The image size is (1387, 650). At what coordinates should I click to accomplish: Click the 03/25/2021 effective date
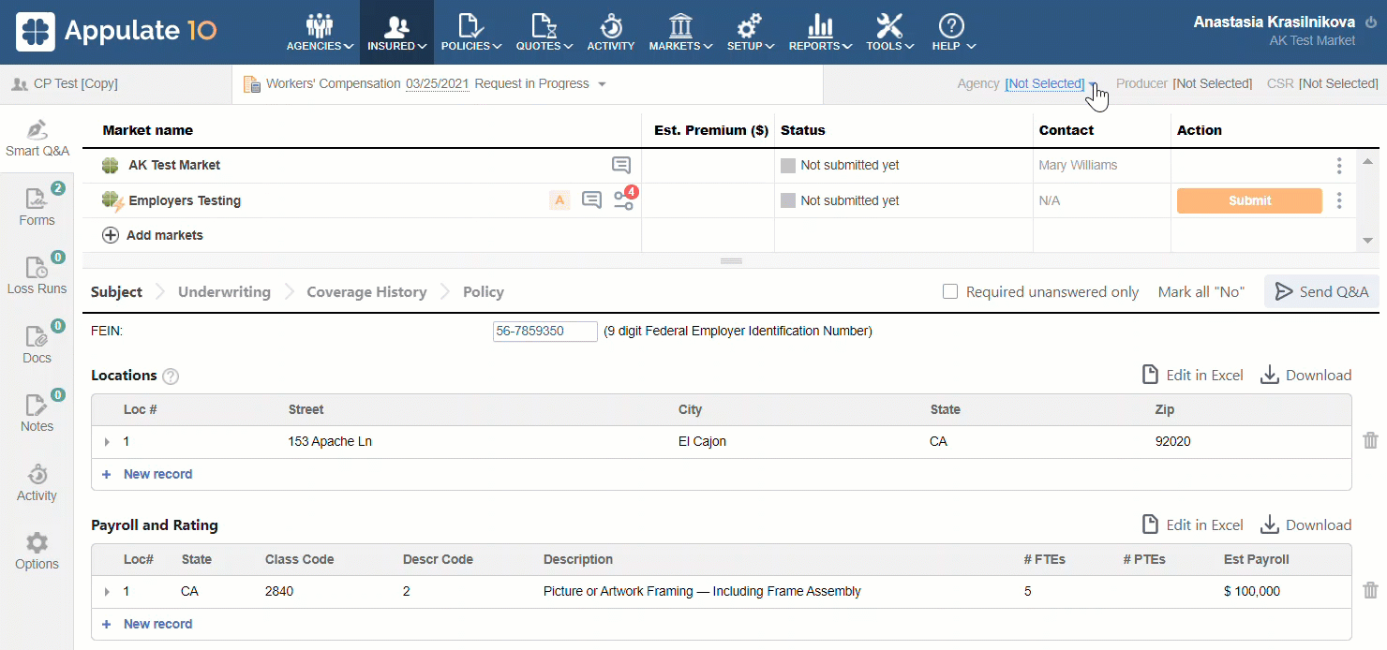click(x=438, y=83)
